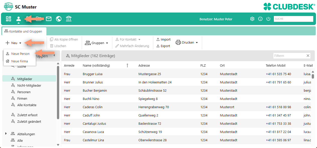
Task: Click the Ort column header
Action: 222,65
